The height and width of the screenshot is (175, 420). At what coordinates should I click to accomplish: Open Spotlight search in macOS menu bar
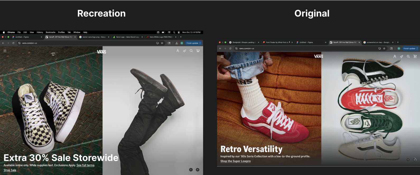pyautogui.click(x=174, y=32)
